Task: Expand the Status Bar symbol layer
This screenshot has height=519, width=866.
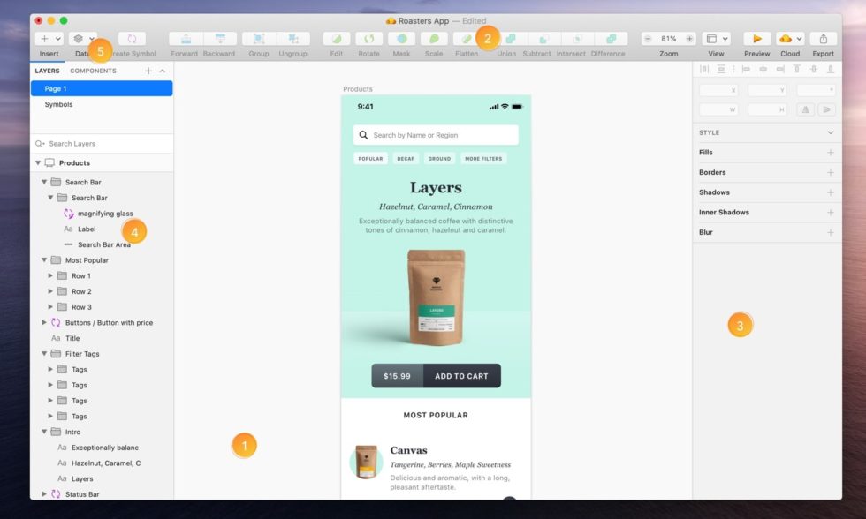Action: (44, 493)
